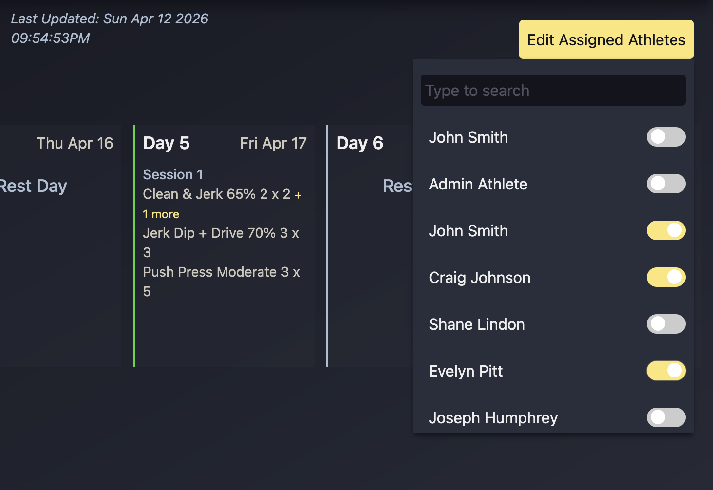Unassign Craig Johnson via toggle

[666, 277]
